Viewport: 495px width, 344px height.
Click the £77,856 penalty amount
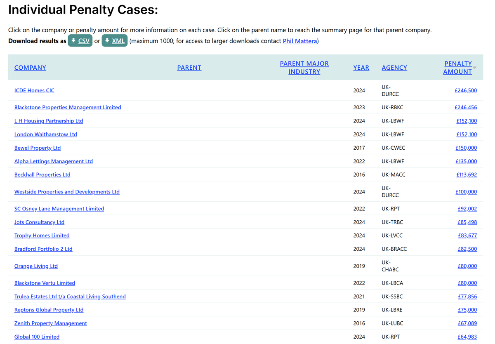(467, 297)
